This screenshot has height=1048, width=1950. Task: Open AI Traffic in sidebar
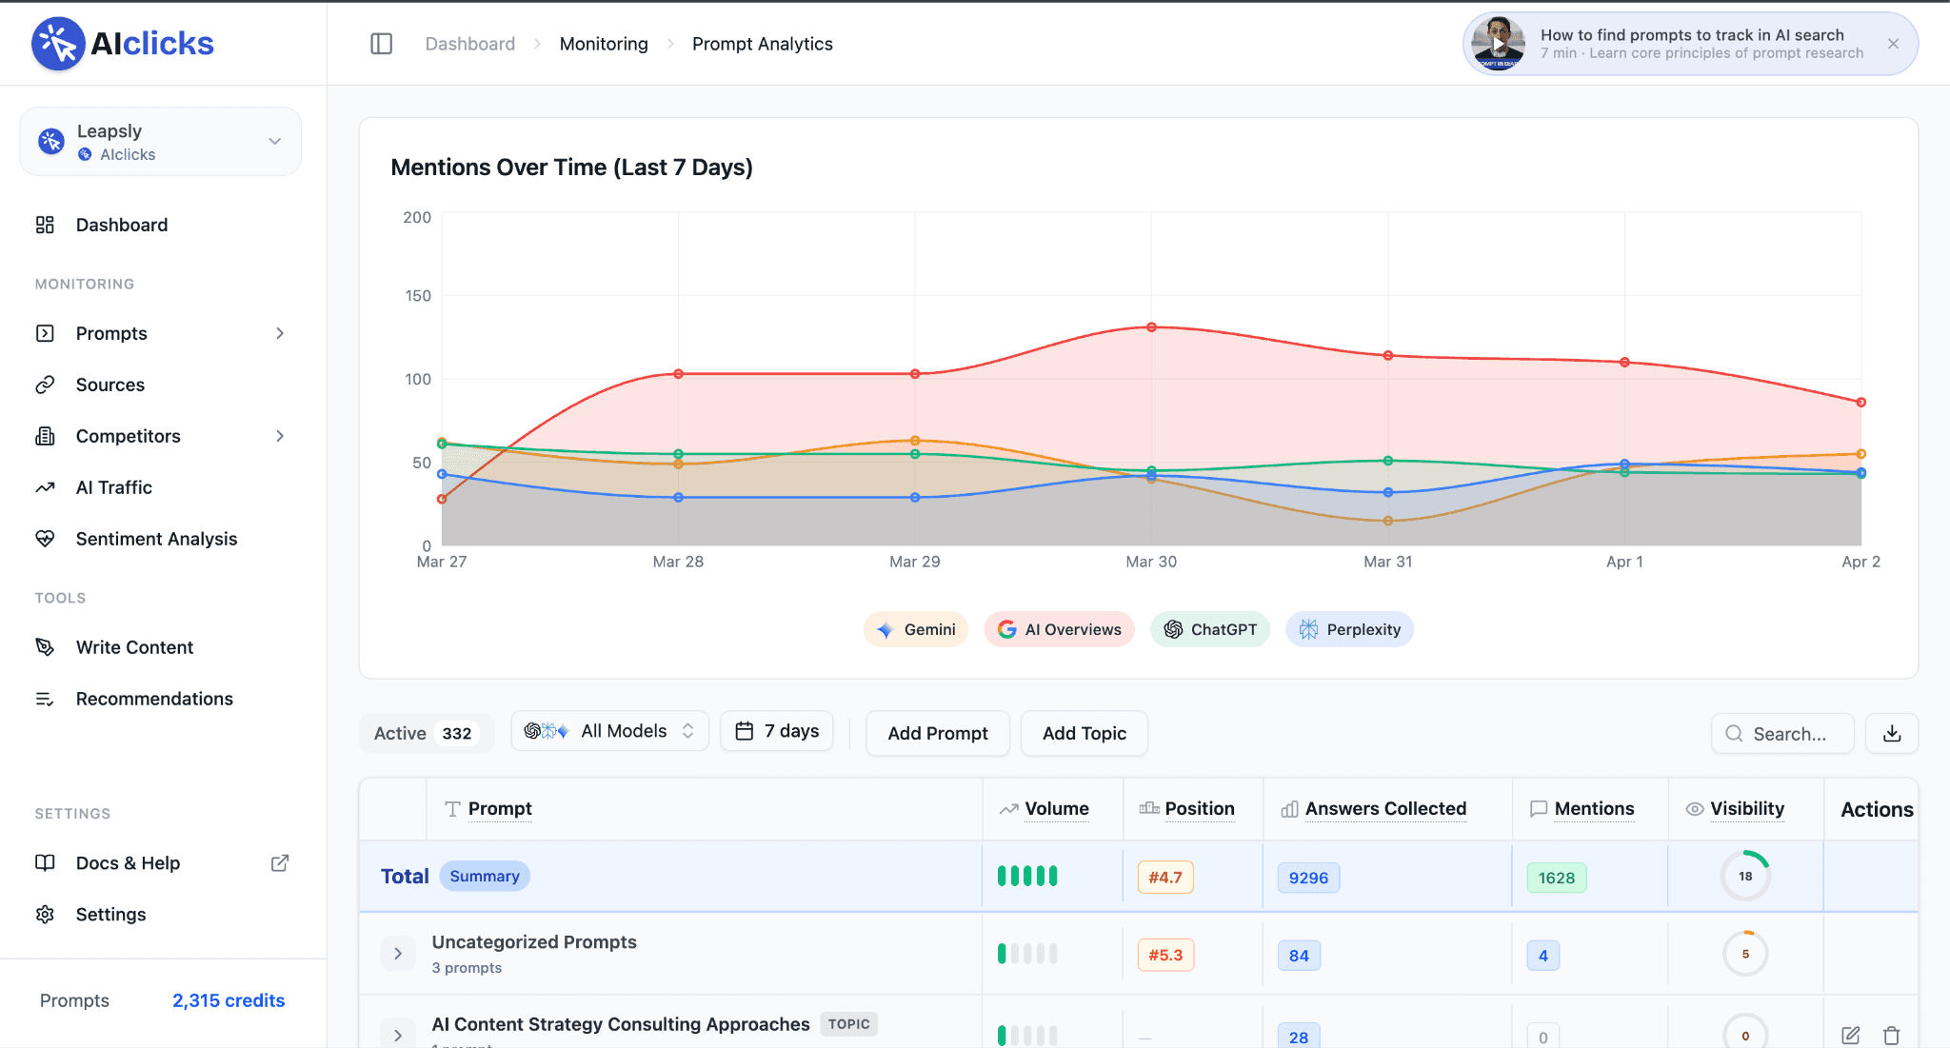(113, 487)
